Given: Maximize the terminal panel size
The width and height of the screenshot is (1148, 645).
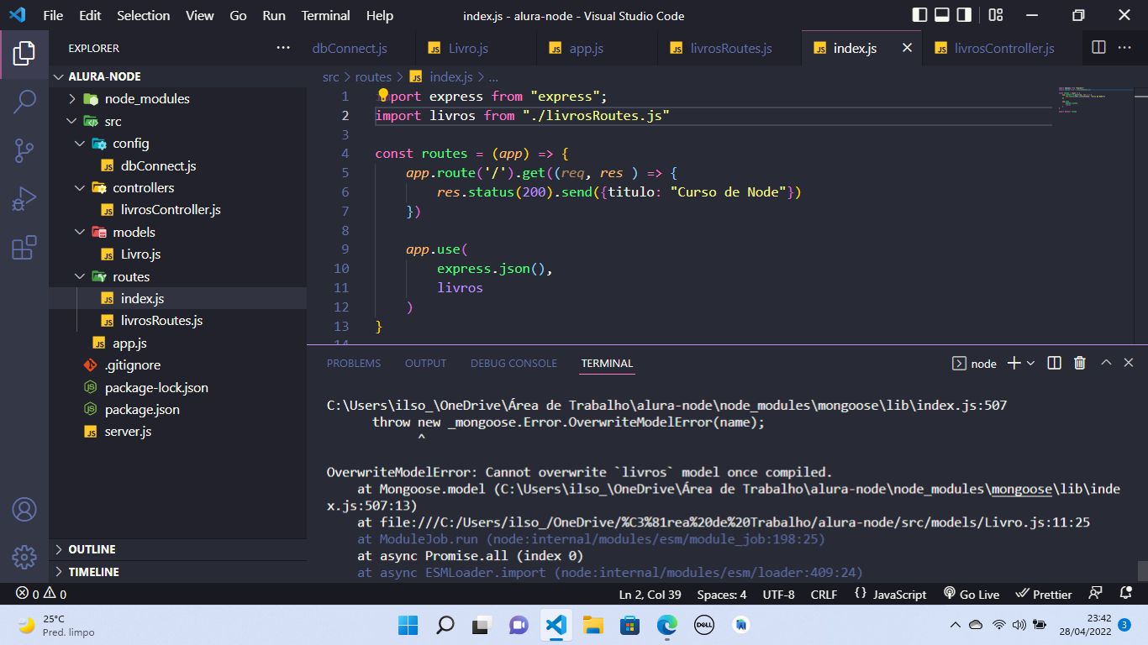Looking at the screenshot, I should click(1106, 363).
